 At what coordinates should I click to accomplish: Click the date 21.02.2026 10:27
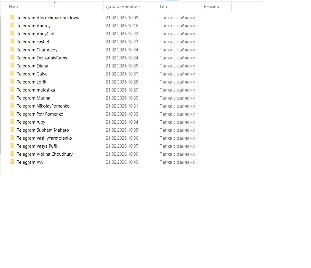click(x=122, y=74)
